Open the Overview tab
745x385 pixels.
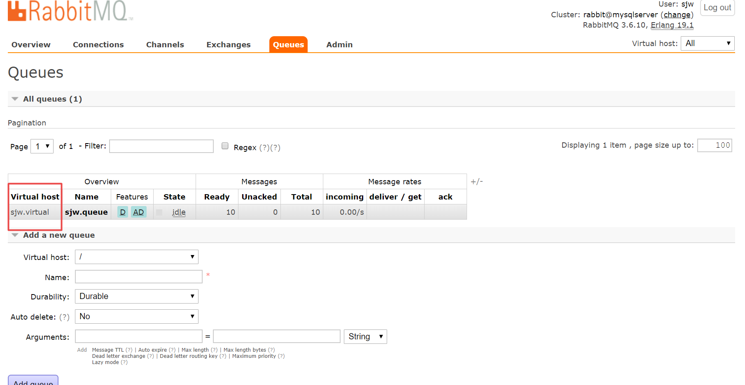(31, 44)
